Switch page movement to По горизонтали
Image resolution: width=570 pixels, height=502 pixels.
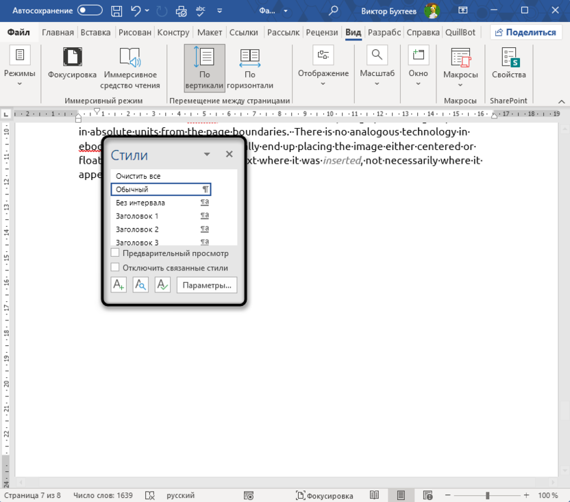click(249, 68)
